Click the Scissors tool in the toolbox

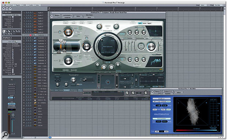click(14, 31)
